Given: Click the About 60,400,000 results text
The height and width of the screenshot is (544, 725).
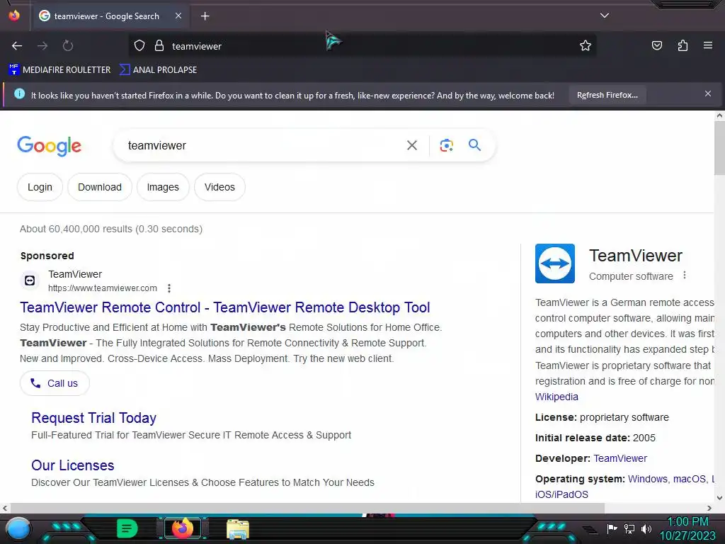Looking at the screenshot, I should pos(111,229).
